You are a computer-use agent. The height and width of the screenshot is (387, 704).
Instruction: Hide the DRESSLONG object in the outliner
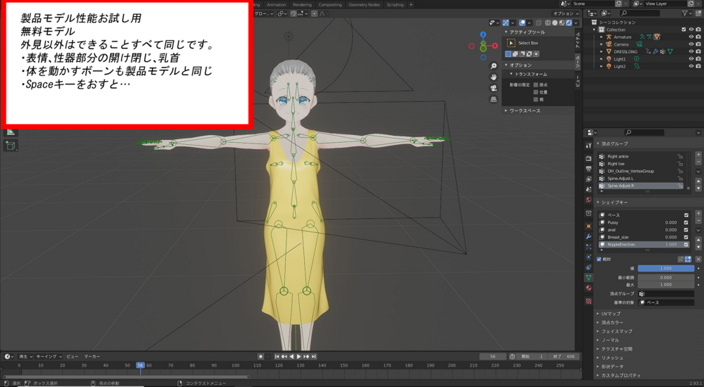(x=691, y=52)
